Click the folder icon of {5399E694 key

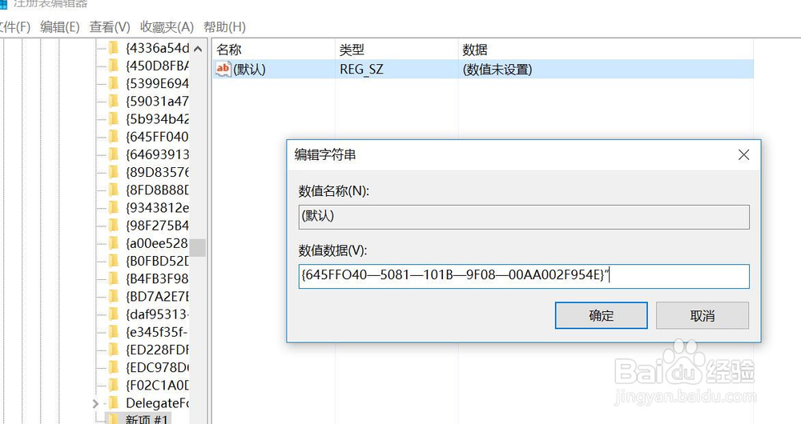tap(114, 83)
